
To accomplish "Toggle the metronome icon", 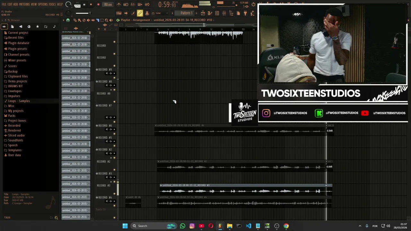I will pos(119,4).
